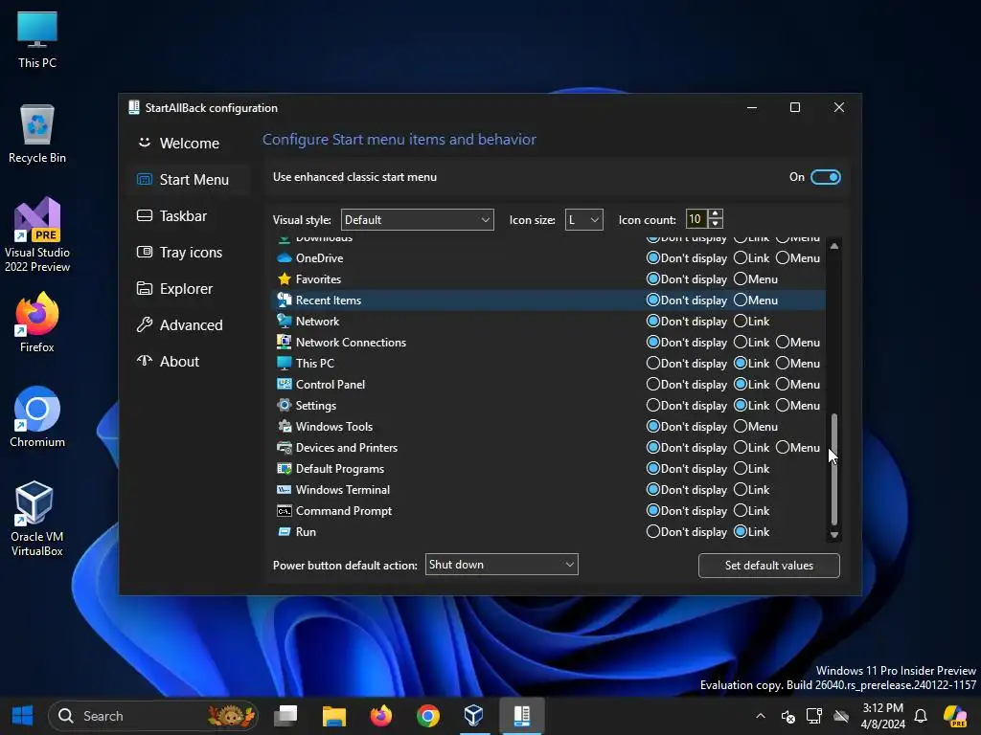The image size is (981, 735).
Task: Launch Chrome from the taskbar
Action: coord(428,716)
